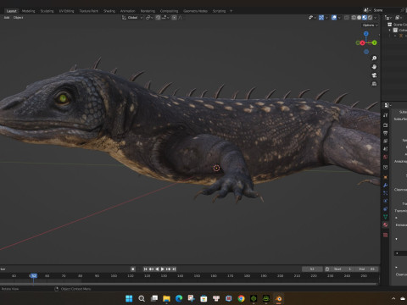Open the Rendering workspace tab
The height and width of the screenshot is (305, 407).
tap(148, 11)
